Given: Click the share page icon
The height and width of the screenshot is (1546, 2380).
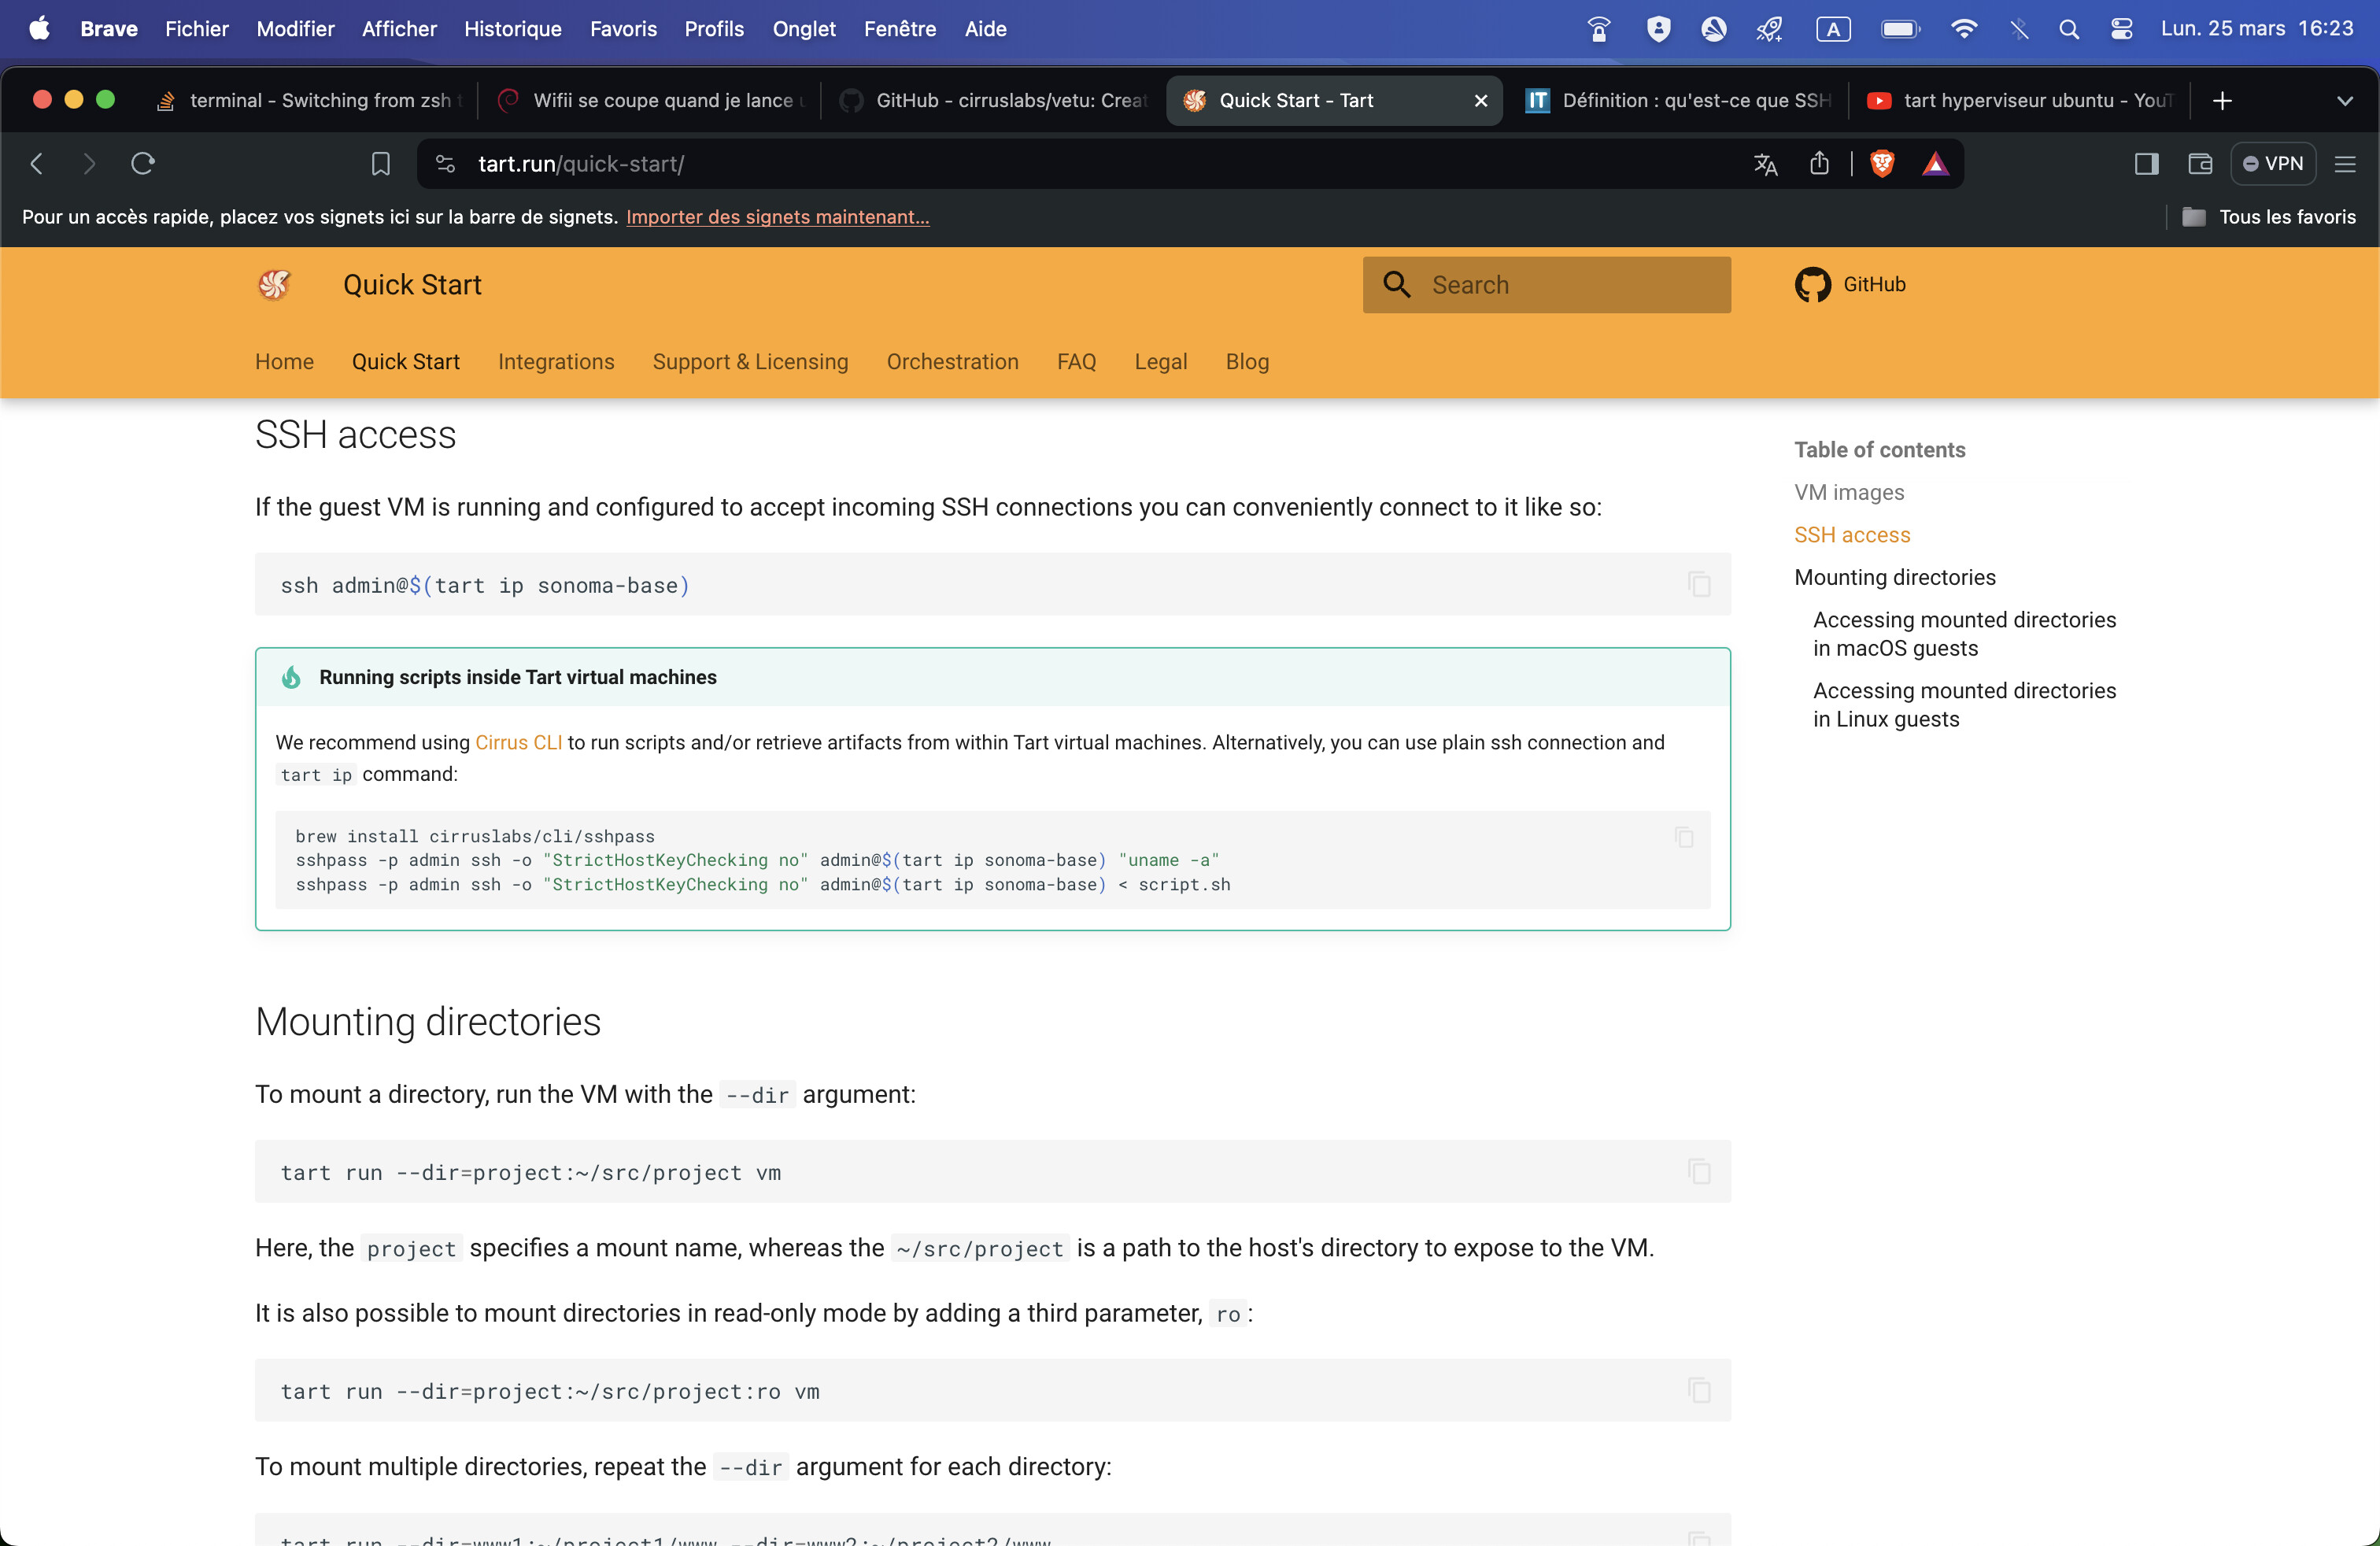Looking at the screenshot, I should (x=1819, y=163).
